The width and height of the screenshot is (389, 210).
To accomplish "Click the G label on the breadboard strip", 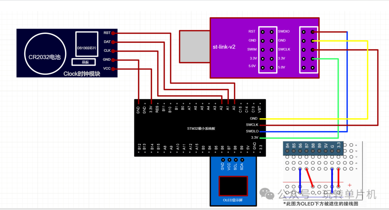I will tap(332, 147).
